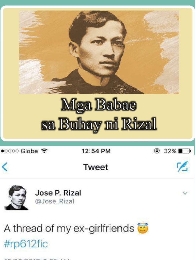Image resolution: width=195 pixels, height=260 pixels.
Task: Tap the 12:54 PM clock in status bar
Action: click(x=96, y=151)
